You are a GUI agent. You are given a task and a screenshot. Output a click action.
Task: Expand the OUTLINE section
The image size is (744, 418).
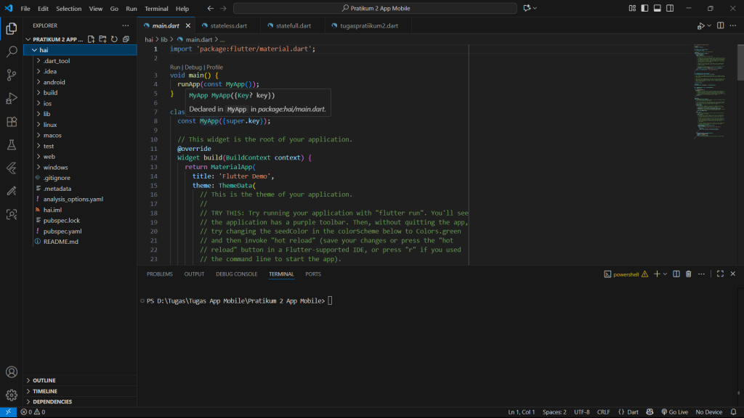(44, 380)
